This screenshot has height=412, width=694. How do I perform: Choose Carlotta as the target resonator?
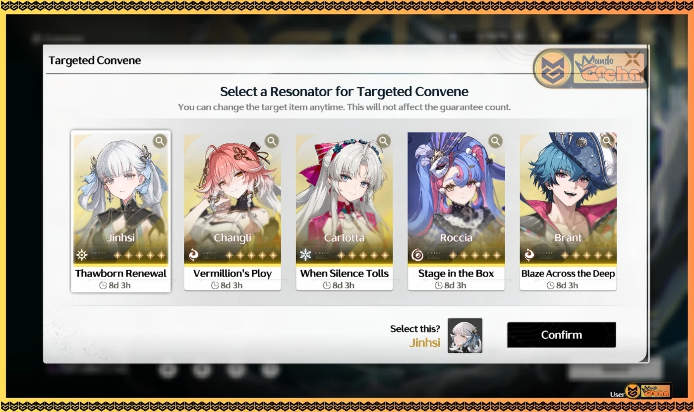click(x=345, y=211)
